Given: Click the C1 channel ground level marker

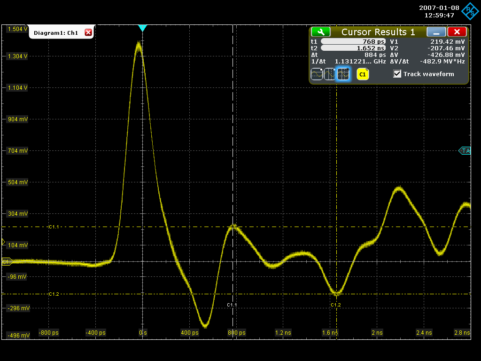Looking at the screenshot, I should (7, 262).
